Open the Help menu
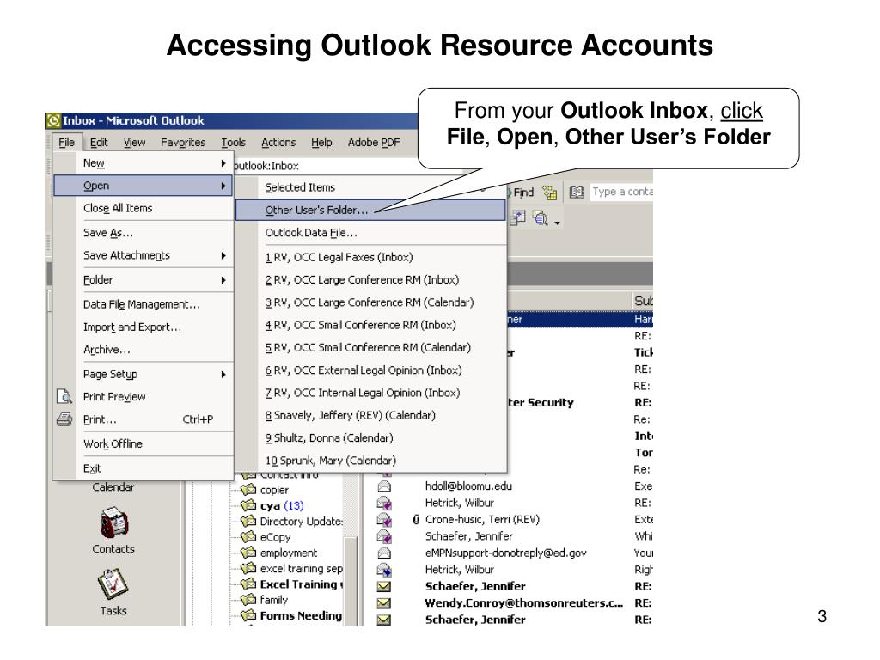880x660 pixels. pyautogui.click(x=321, y=143)
